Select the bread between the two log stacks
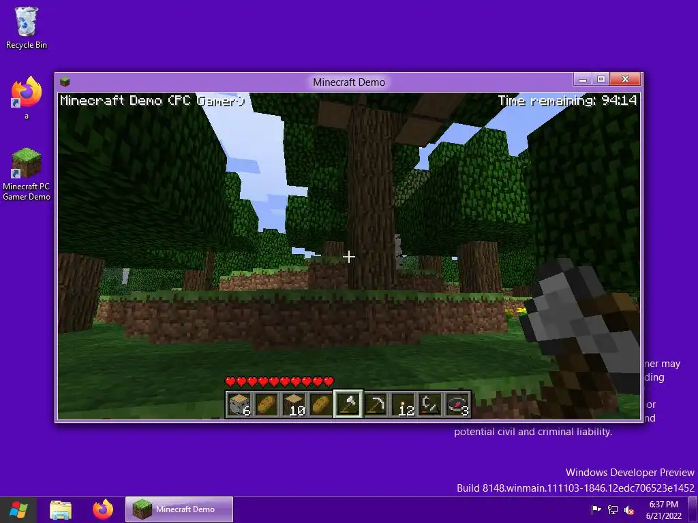The height and width of the screenshot is (523, 698). (x=267, y=405)
